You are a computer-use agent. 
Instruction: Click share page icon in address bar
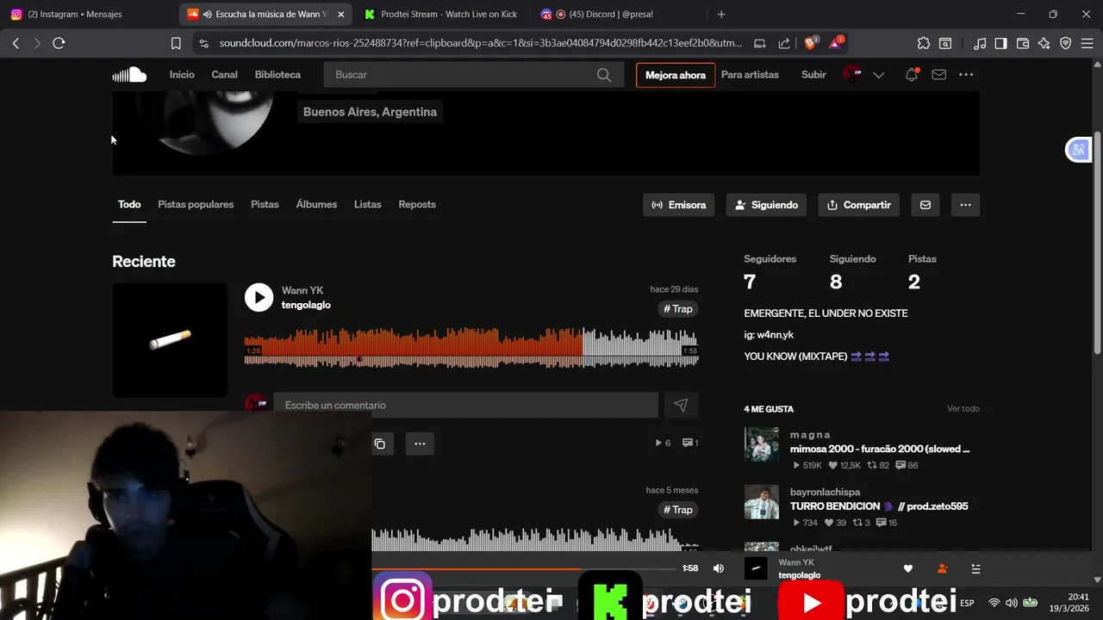tap(784, 43)
